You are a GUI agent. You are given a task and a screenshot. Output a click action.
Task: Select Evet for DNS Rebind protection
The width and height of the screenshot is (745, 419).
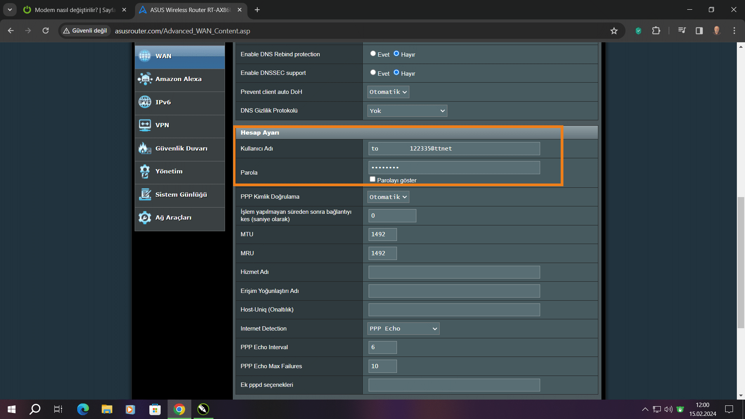(373, 54)
